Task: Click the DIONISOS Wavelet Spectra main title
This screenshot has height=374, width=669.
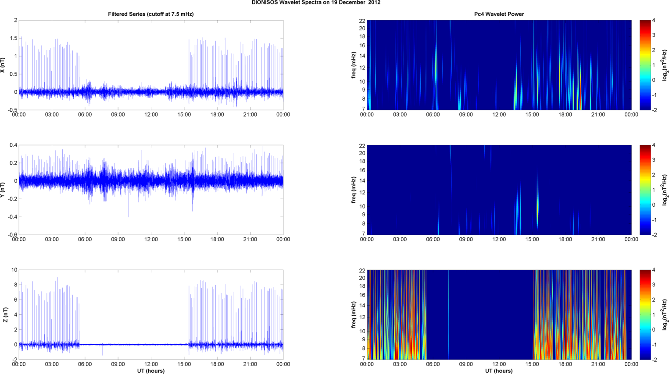Action: pos(316,3)
